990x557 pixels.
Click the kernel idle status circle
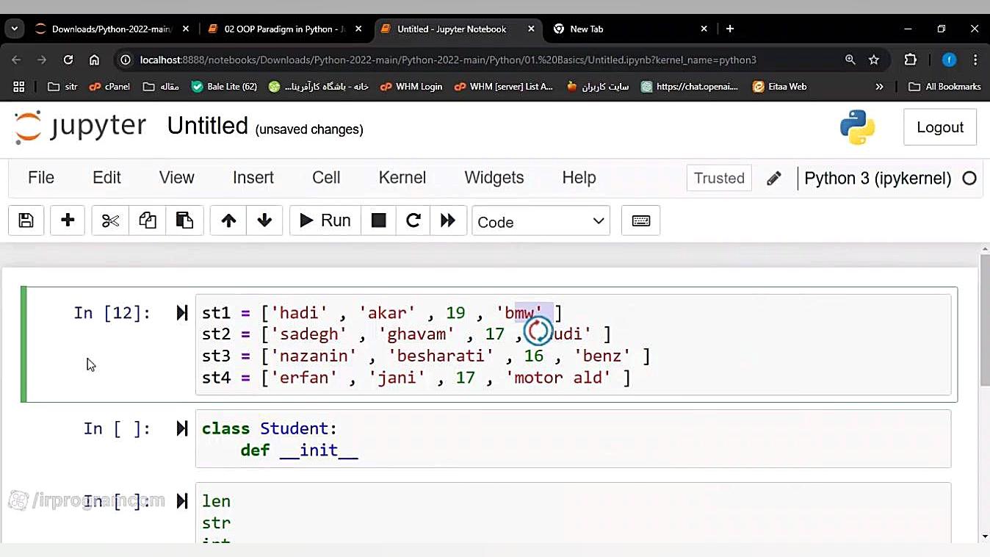click(x=969, y=178)
